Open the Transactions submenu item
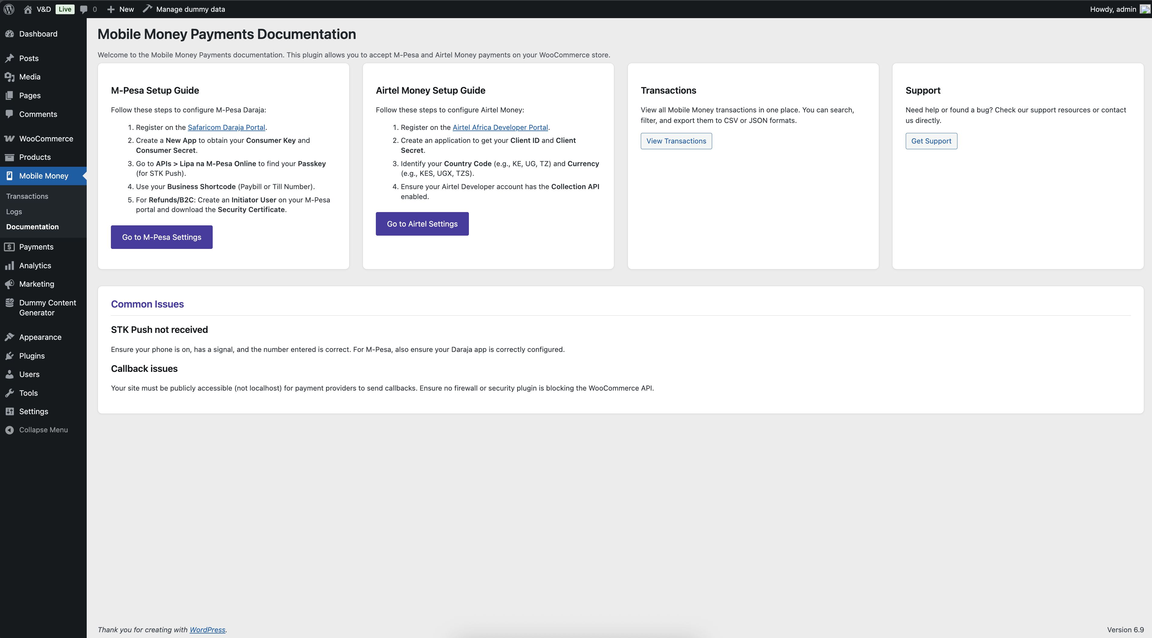This screenshot has width=1152, height=638. (x=27, y=196)
